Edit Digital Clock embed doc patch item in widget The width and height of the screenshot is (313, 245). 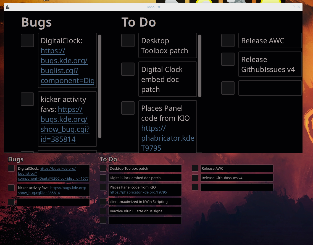[145, 178]
